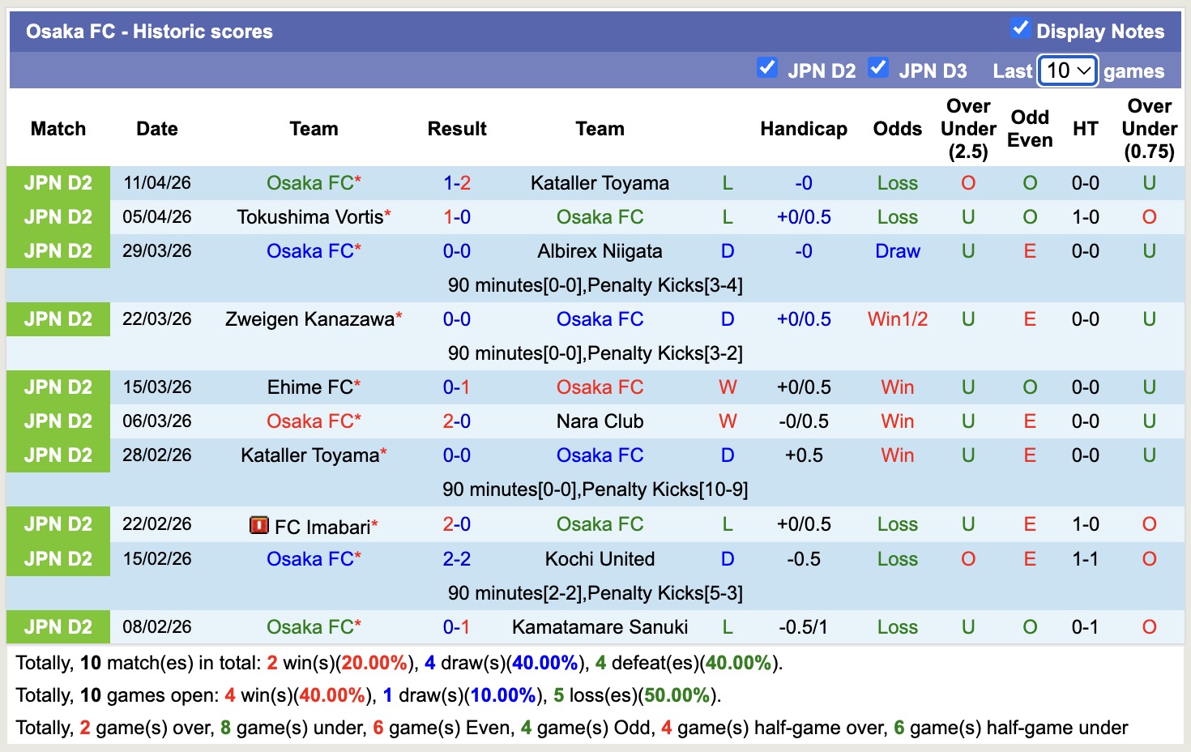Click the JPN D2 badge for the Tokushima Vortis match
Image resolution: width=1191 pixels, height=752 pixels.
[58, 216]
